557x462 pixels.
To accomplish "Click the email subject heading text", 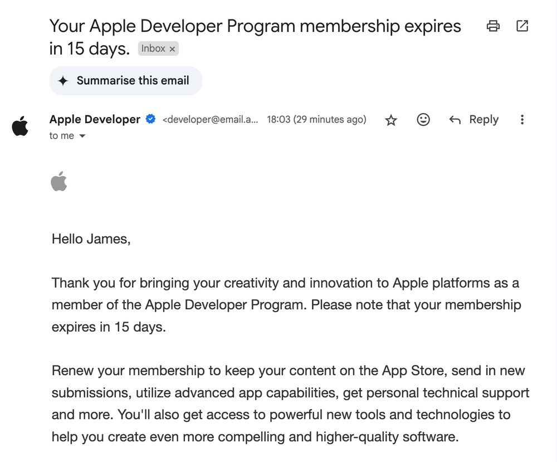I will (x=255, y=37).
